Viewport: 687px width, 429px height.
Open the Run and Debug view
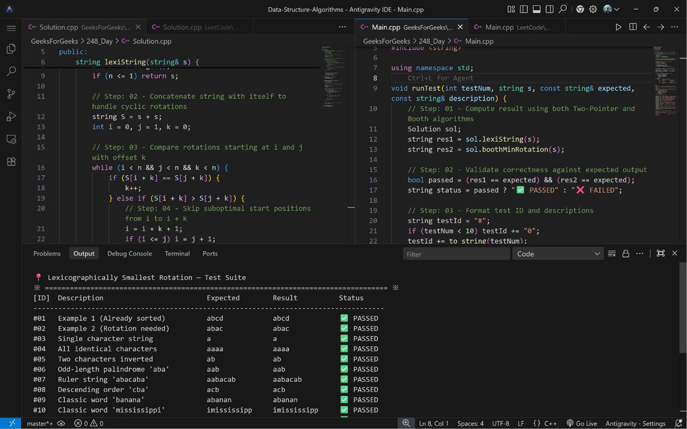click(x=11, y=116)
